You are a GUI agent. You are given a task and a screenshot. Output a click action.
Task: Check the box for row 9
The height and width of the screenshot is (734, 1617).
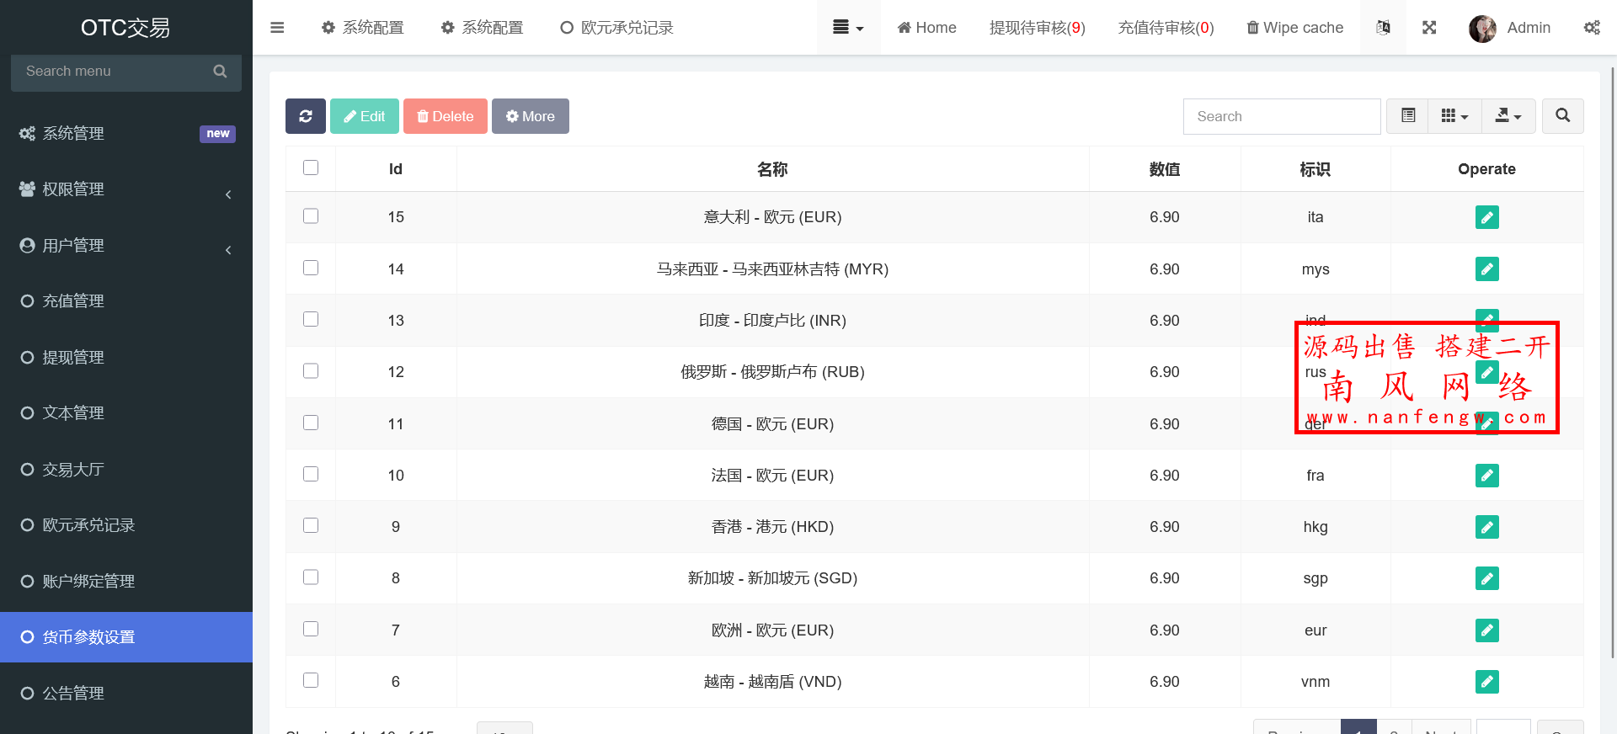coord(311,525)
